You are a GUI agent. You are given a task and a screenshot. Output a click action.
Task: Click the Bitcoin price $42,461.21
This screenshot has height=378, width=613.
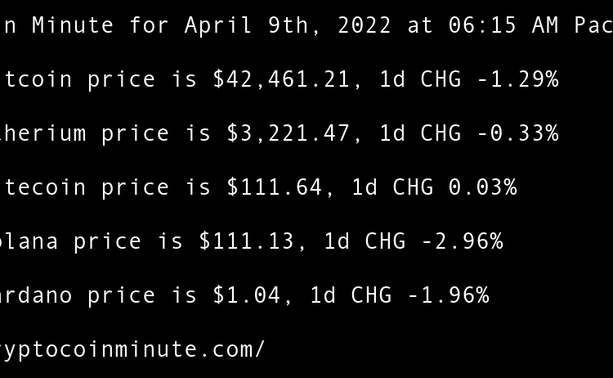[281, 79]
